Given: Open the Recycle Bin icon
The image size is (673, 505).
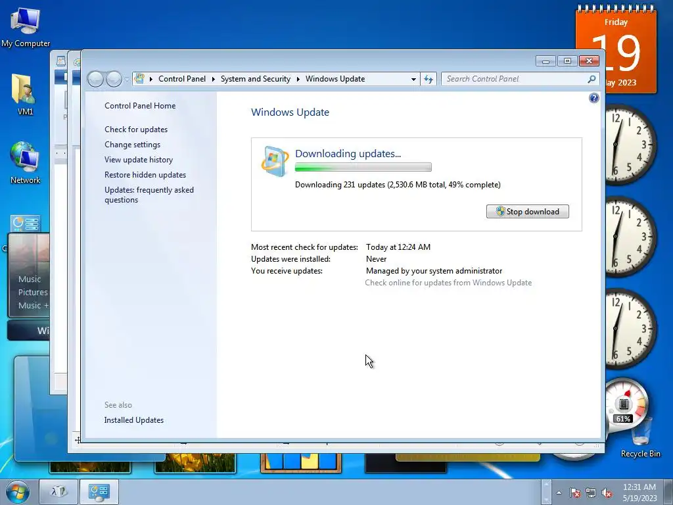Looking at the screenshot, I should [640, 436].
